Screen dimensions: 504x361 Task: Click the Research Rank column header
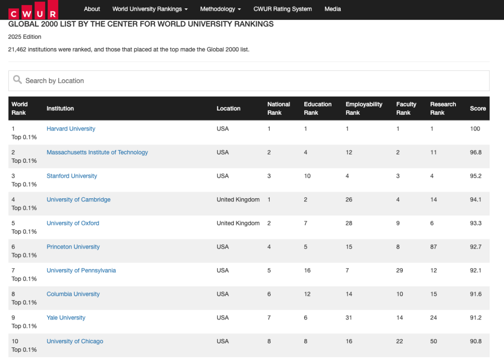pyautogui.click(x=443, y=109)
